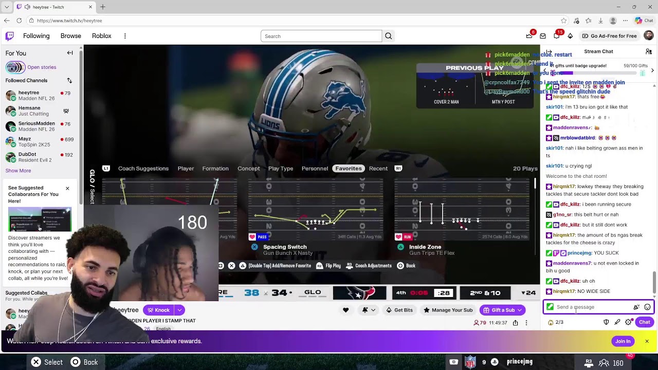658x370 pixels.
Task: Open the user profile avatar menu
Action: [x=649, y=35]
